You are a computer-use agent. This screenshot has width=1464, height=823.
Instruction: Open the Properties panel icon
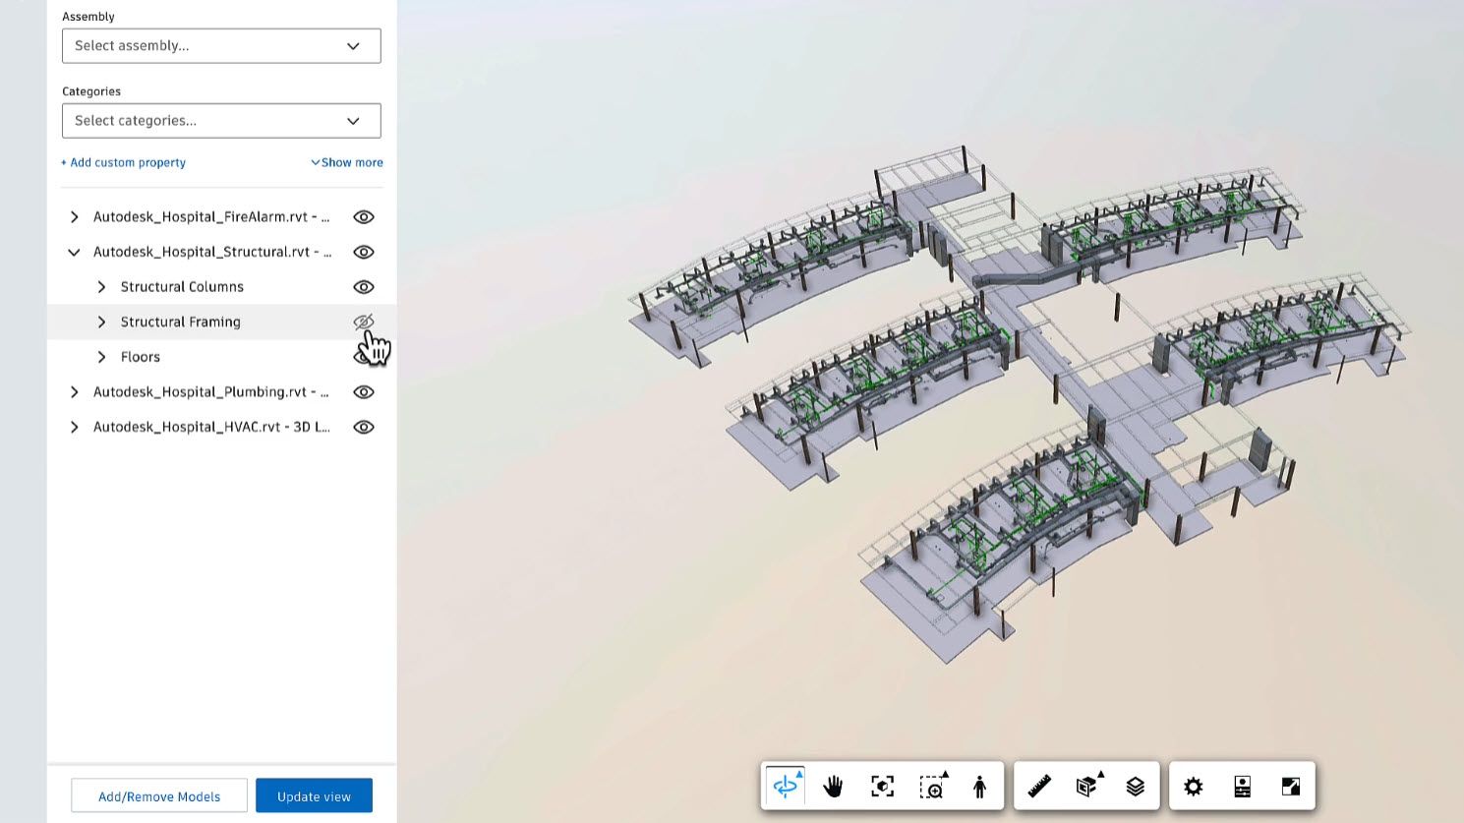pyautogui.click(x=1242, y=786)
